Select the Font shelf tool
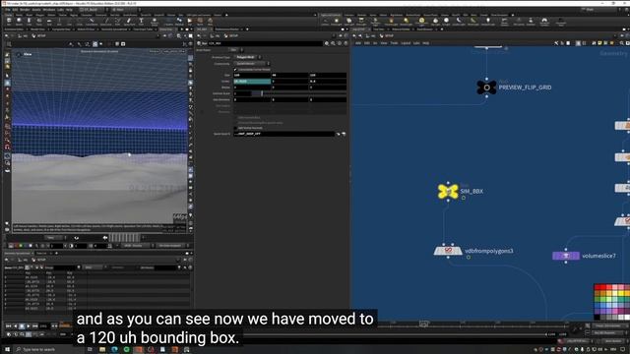630x354 pixels. [141, 22]
